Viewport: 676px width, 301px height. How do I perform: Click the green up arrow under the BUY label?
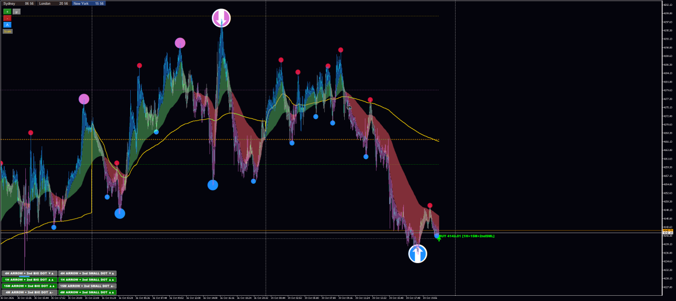[x=439, y=239]
